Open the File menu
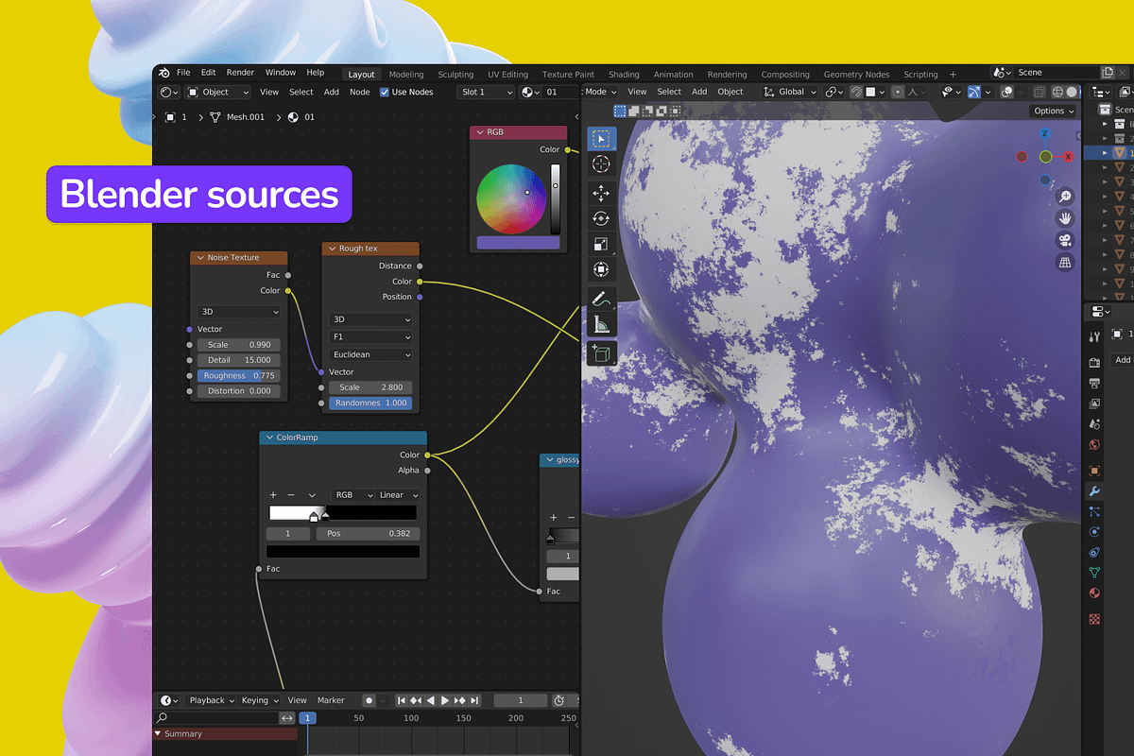Viewport: 1134px width, 756px height. 183,73
